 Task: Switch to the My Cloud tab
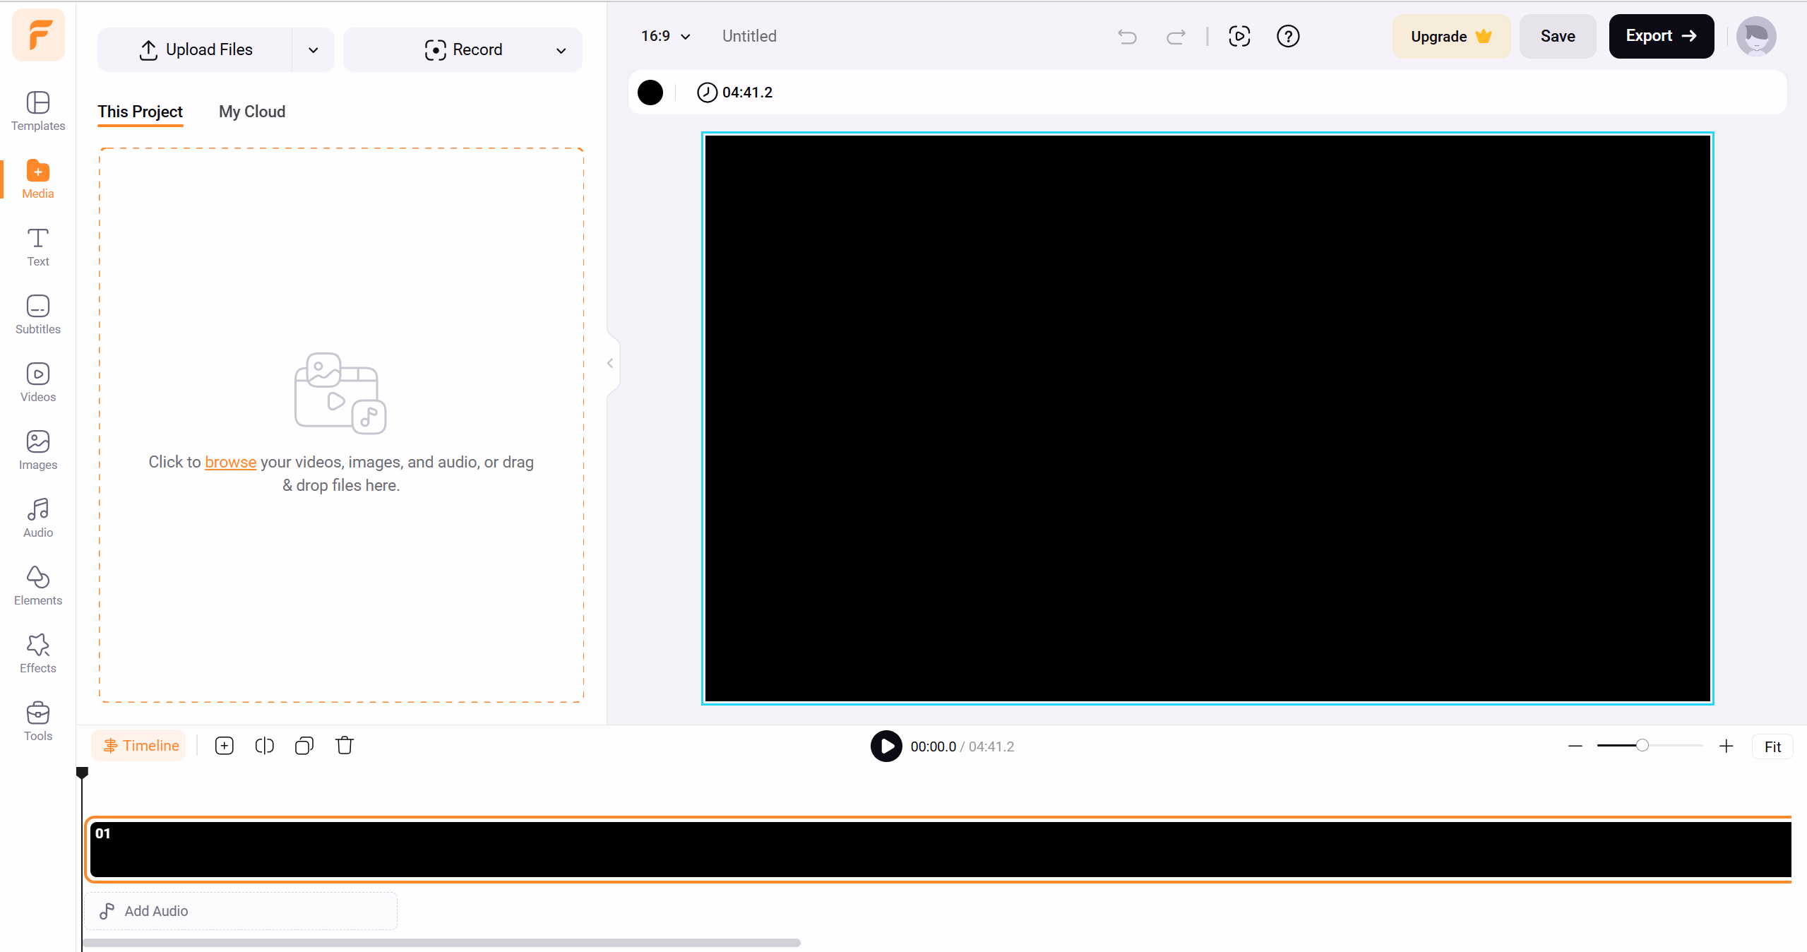tap(252, 112)
